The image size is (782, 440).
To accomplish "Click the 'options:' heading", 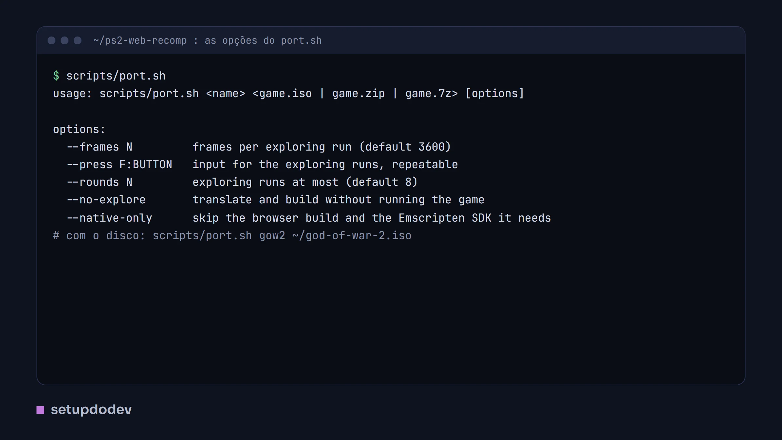I will point(79,129).
